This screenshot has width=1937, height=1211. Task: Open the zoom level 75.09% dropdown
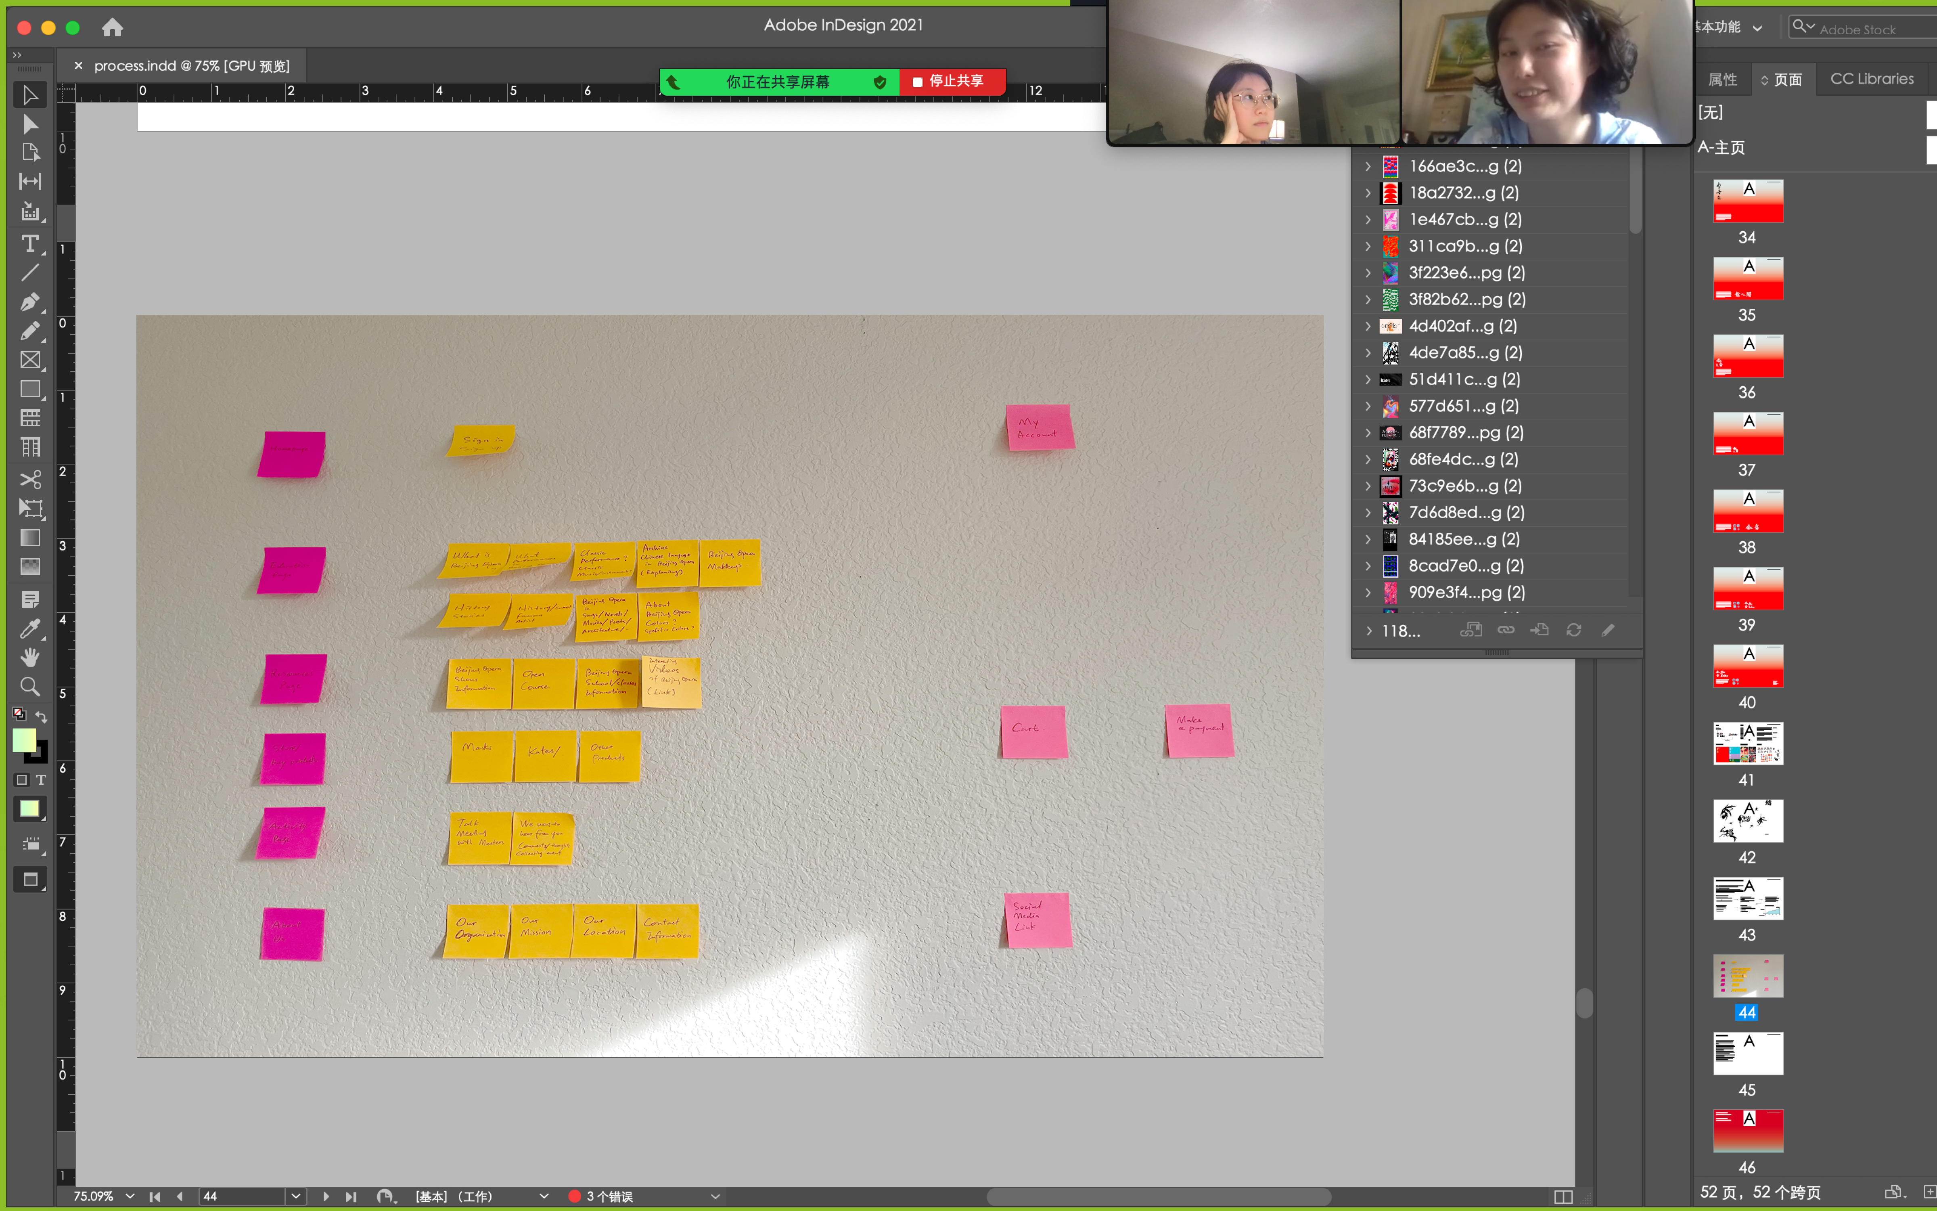pos(130,1196)
